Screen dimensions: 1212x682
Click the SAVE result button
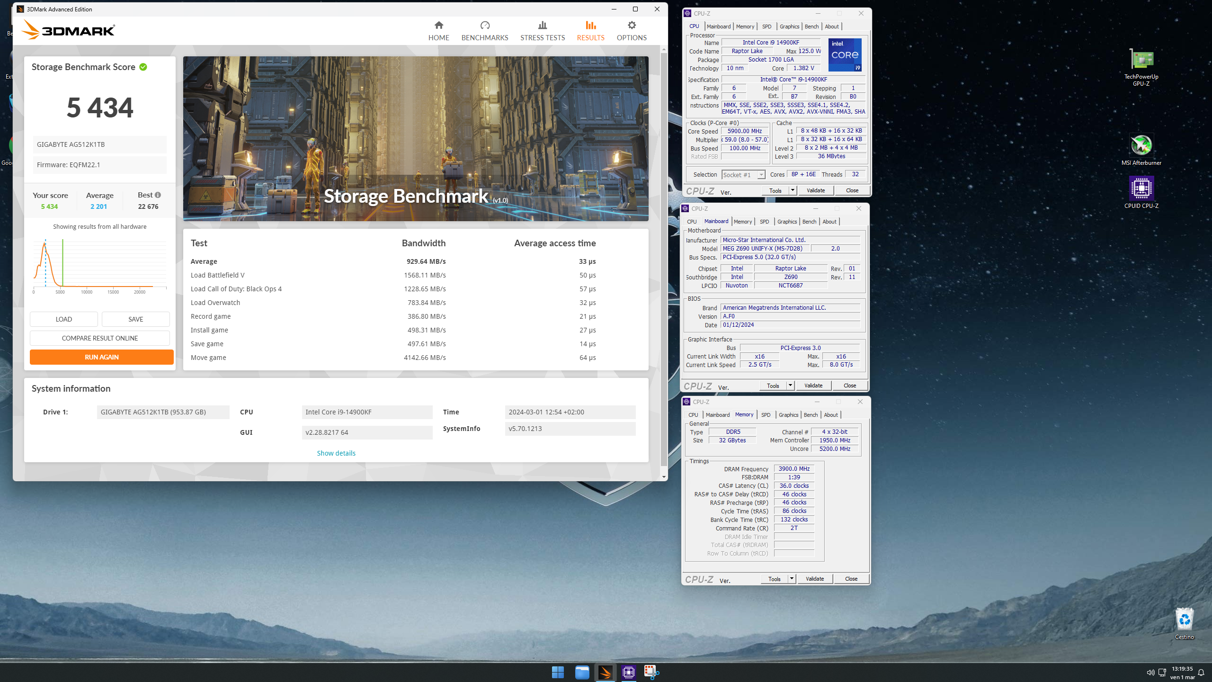click(136, 319)
